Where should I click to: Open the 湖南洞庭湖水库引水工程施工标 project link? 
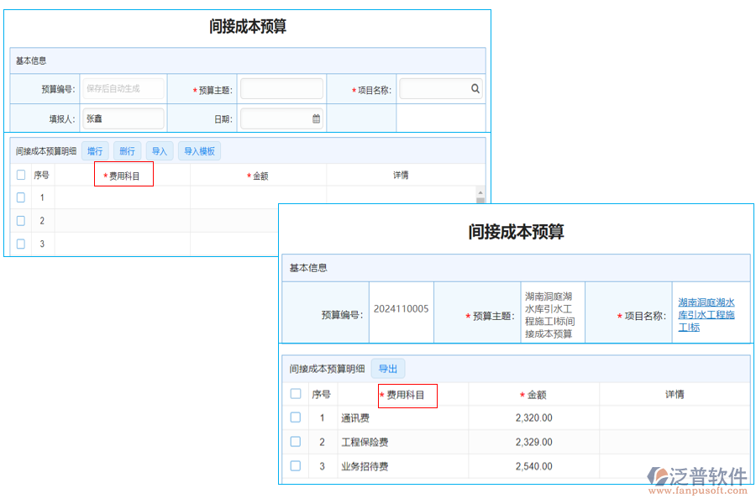[x=706, y=312]
